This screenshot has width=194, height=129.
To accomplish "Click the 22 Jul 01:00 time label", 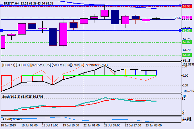I will click(x=91, y=125).
